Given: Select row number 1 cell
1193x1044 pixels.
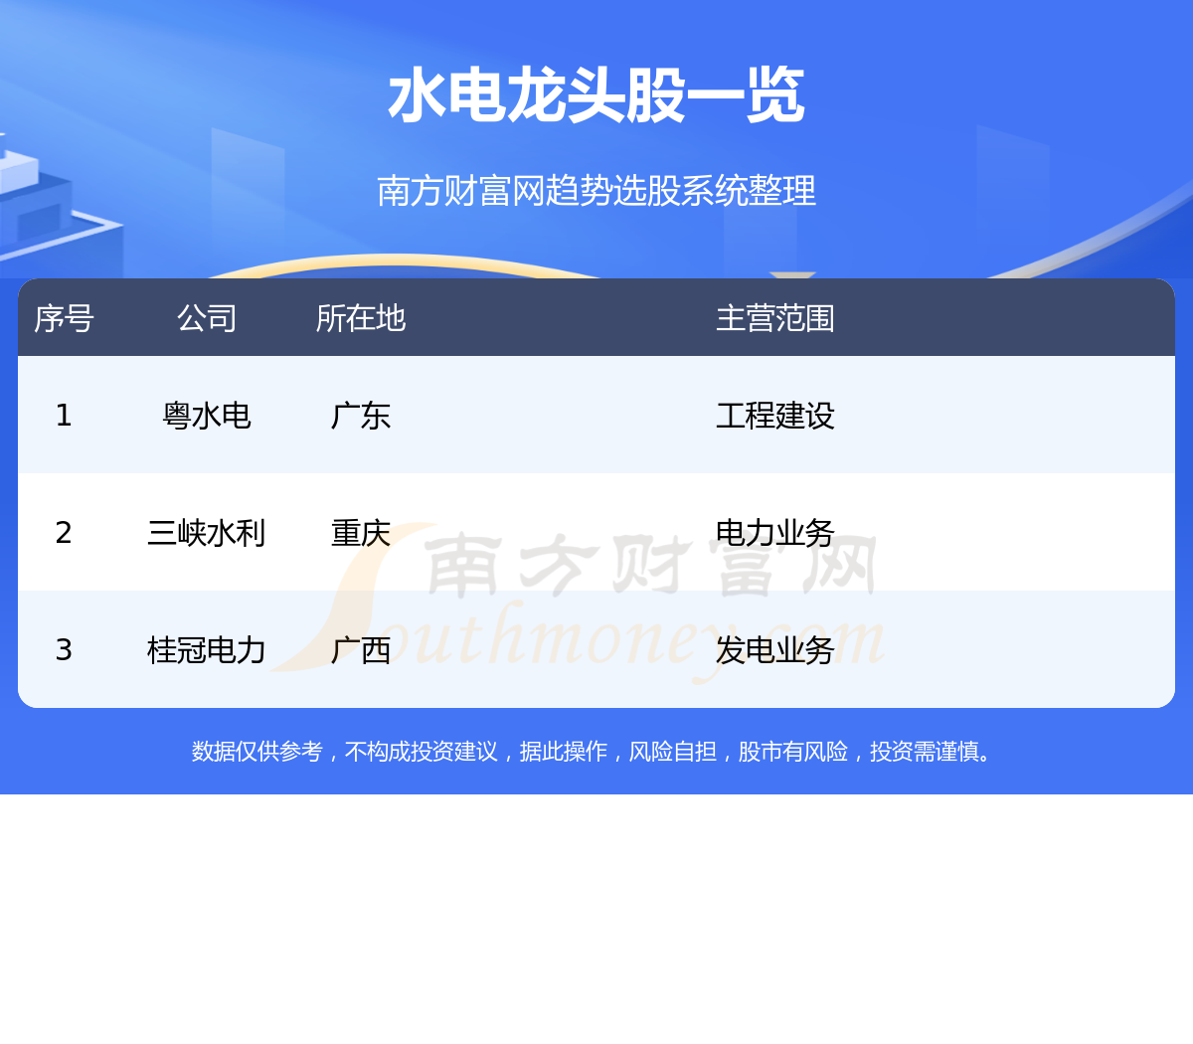Looking at the screenshot, I should click(64, 415).
